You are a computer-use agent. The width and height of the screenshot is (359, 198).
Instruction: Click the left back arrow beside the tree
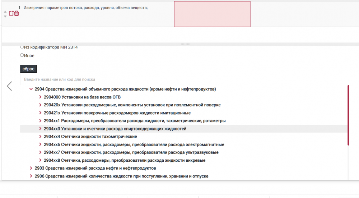pyautogui.click(x=9, y=86)
